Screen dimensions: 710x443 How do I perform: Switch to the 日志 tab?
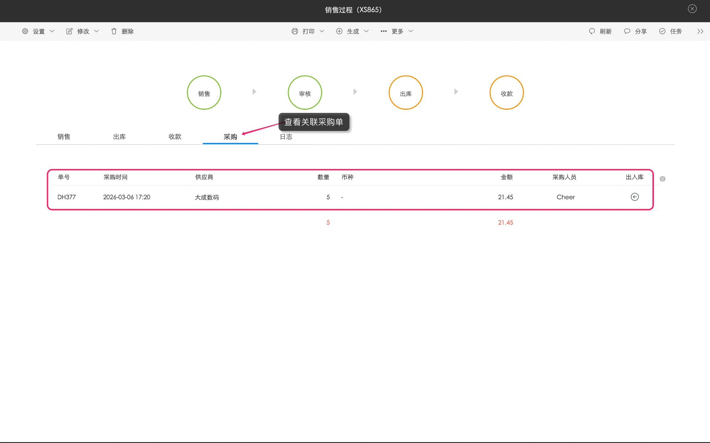pyautogui.click(x=286, y=137)
